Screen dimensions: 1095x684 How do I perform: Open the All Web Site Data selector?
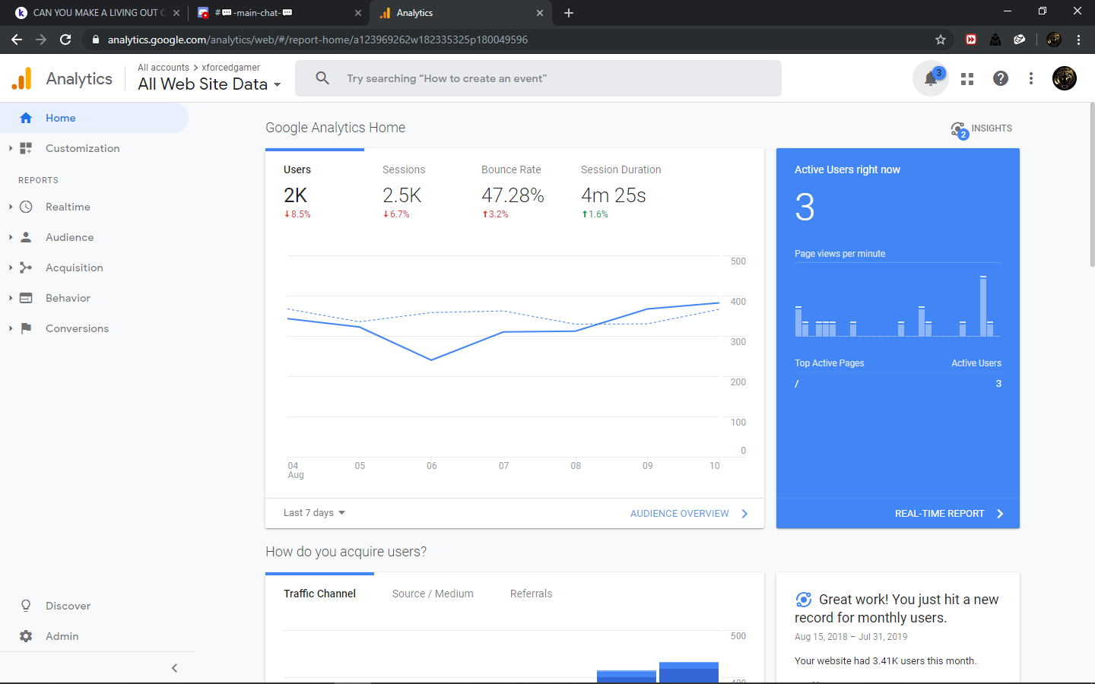point(209,84)
